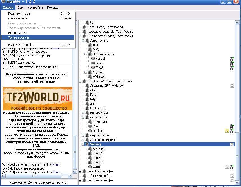Click the channel icon beside RvR
Viewport: 241px width, 187px height.
[x=90, y=50]
